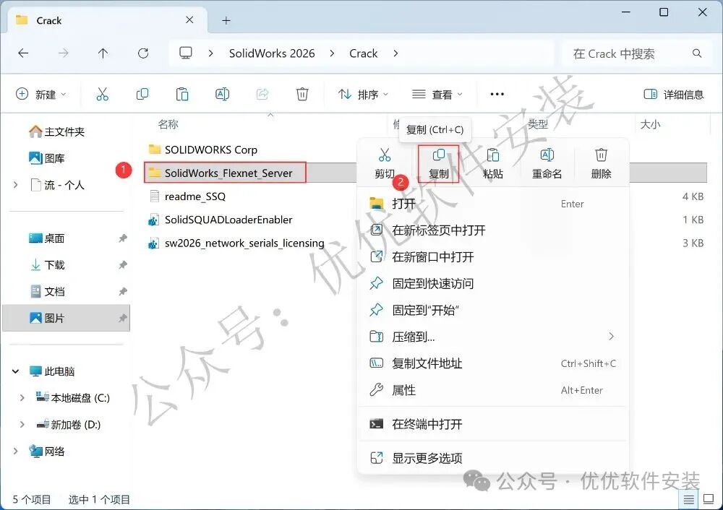723x510 pixels.
Task: Select the SolidWorks_Flexnet_Server folder
Action: pyautogui.click(x=225, y=173)
